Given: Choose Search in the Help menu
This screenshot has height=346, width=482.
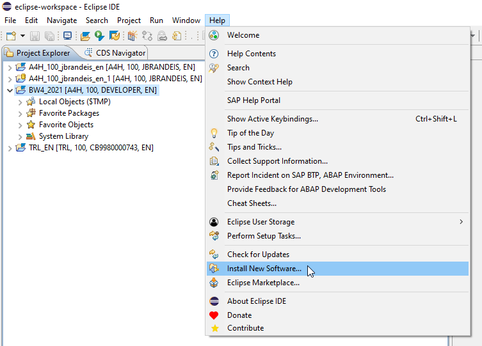Looking at the screenshot, I should click(337, 68).
